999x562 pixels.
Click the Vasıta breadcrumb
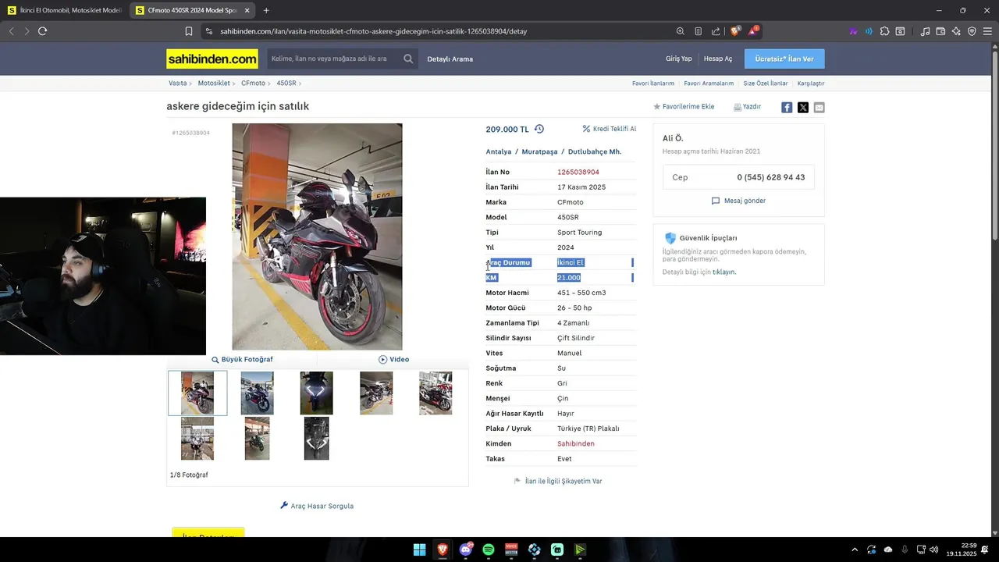click(x=178, y=83)
